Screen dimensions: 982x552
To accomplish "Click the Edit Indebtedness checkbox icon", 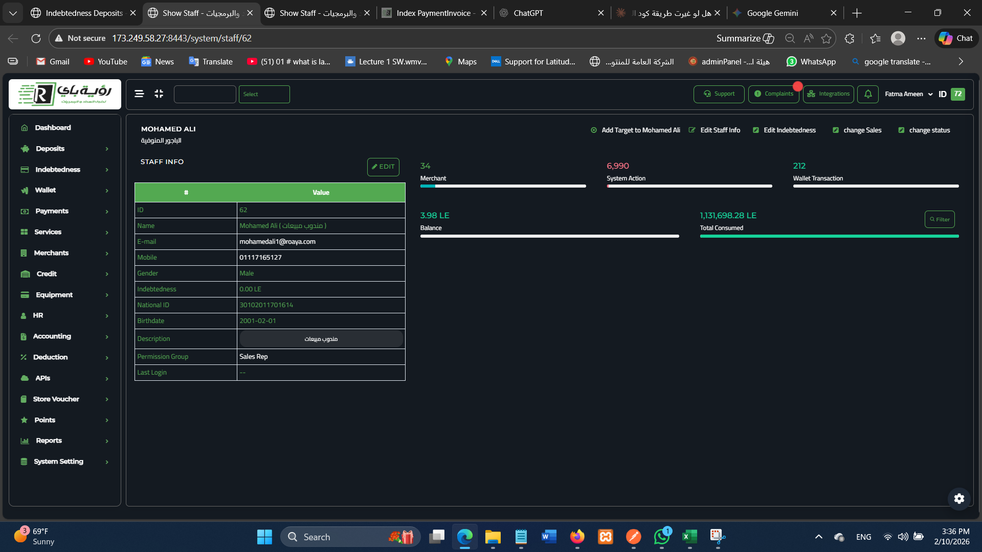I will (756, 130).
